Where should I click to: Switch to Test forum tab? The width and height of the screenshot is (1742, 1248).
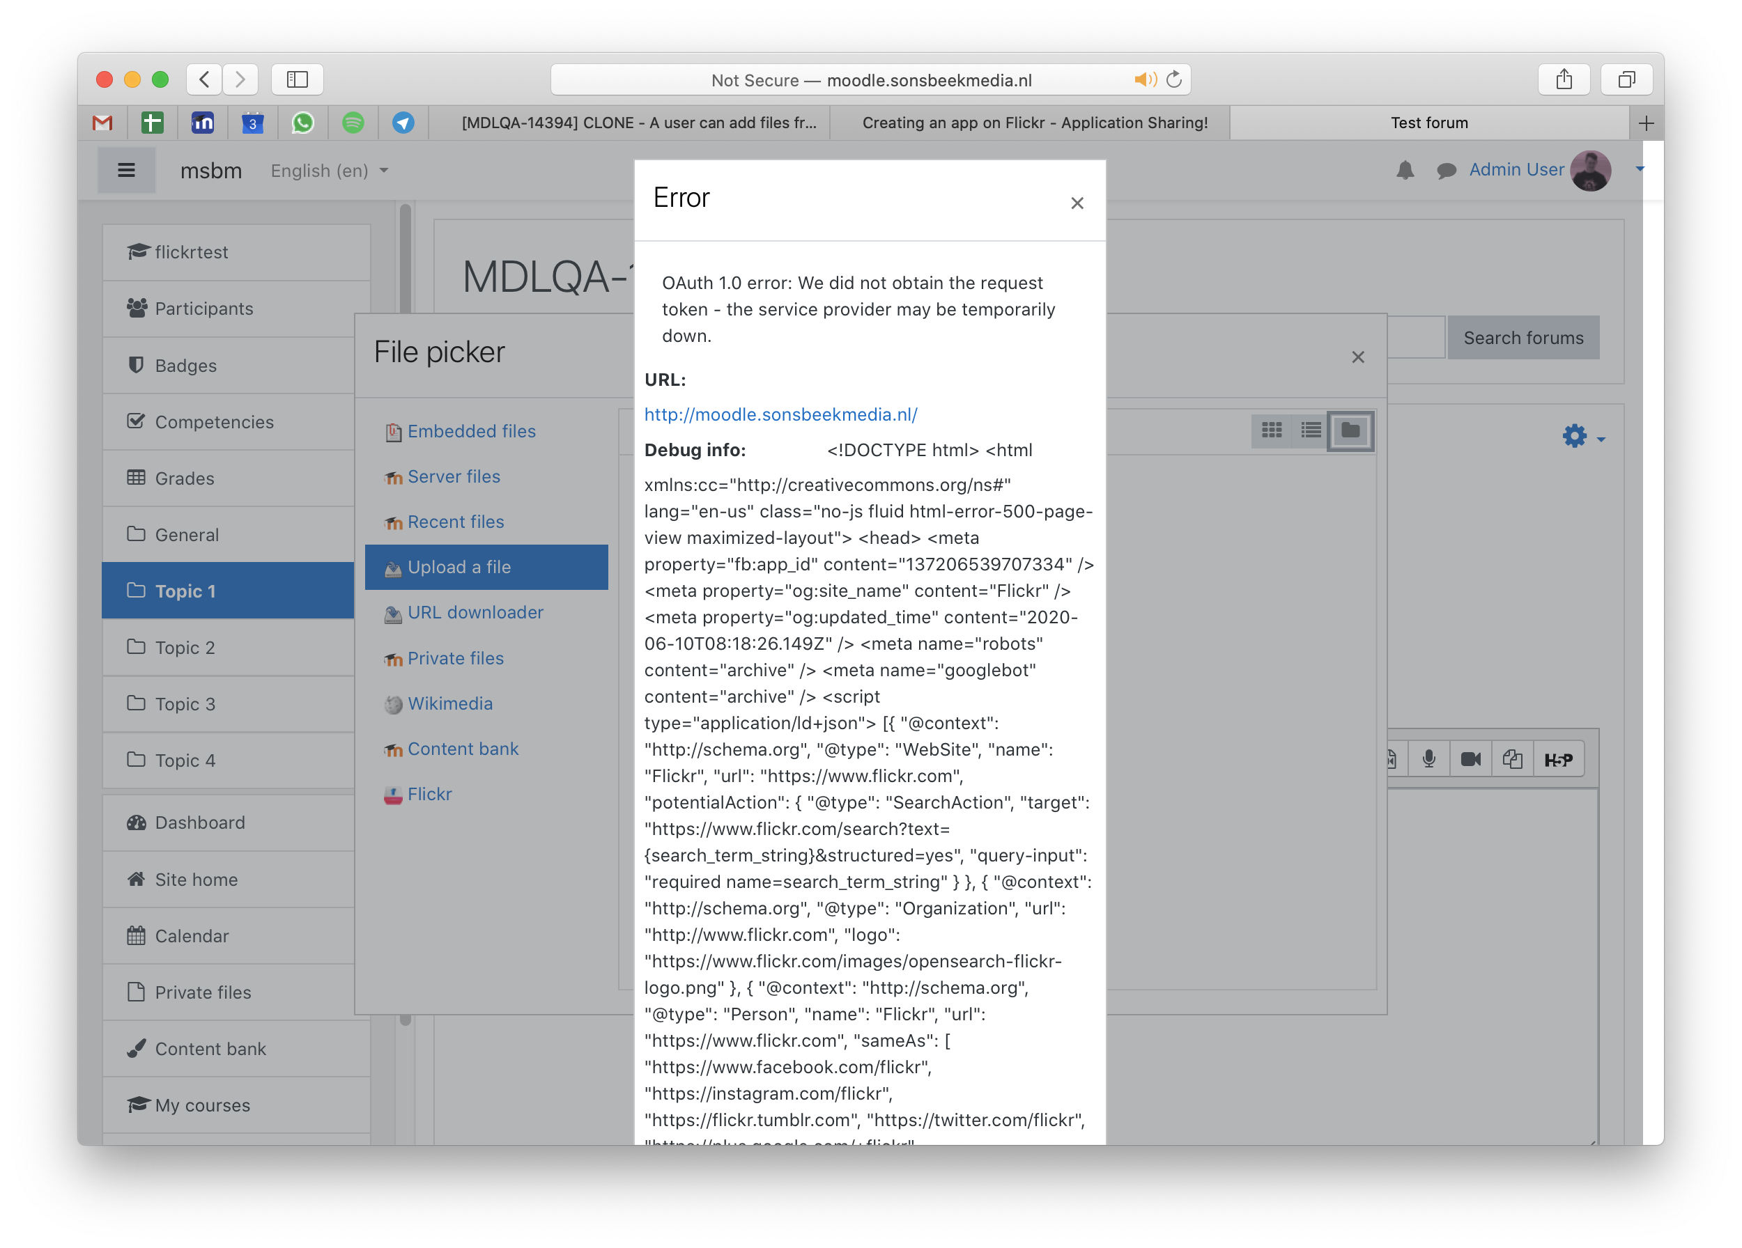point(1429,123)
